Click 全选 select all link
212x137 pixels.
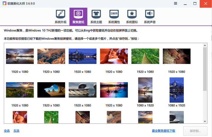tap(7, 131)
